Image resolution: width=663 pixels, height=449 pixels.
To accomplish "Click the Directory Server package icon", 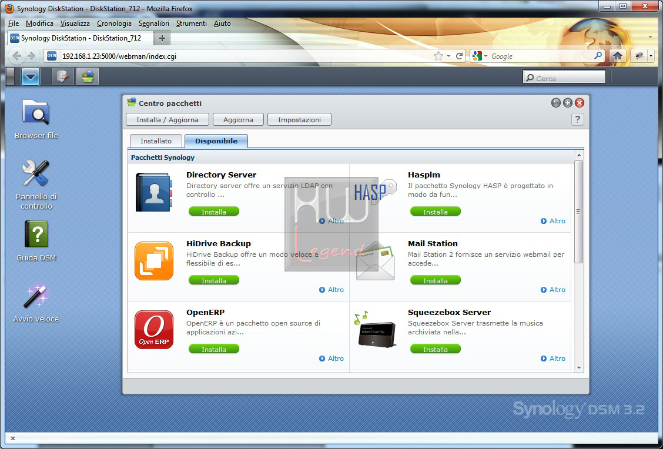I will coord(154,192).
